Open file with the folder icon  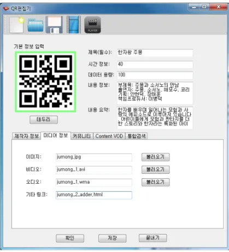tap(36, 25)
